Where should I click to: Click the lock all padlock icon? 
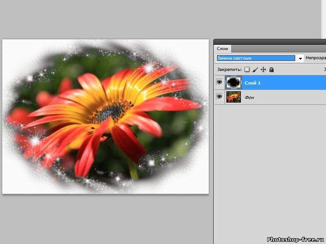(x=271, y=70)
